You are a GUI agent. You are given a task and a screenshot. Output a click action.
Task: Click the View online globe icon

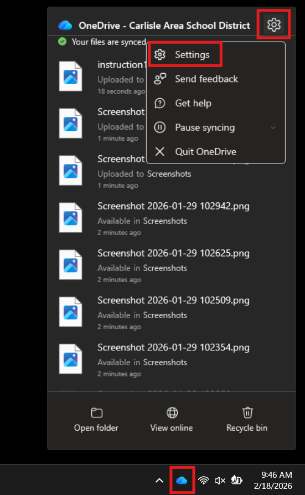click(172, 412)
